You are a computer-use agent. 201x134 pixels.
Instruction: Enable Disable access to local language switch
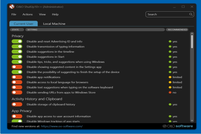(x=17, y=82)
